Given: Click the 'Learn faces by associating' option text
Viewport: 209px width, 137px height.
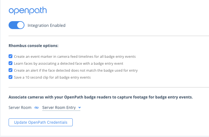Looking at the screenshot, I should pos(69,63).
